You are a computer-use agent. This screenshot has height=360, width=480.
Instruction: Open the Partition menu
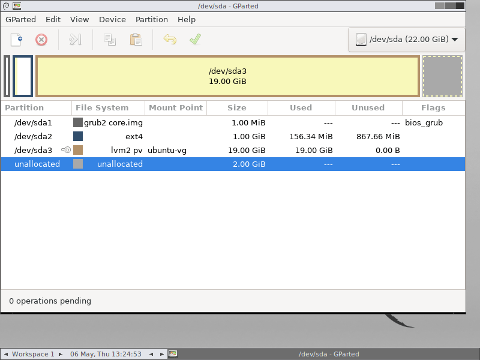152,19
